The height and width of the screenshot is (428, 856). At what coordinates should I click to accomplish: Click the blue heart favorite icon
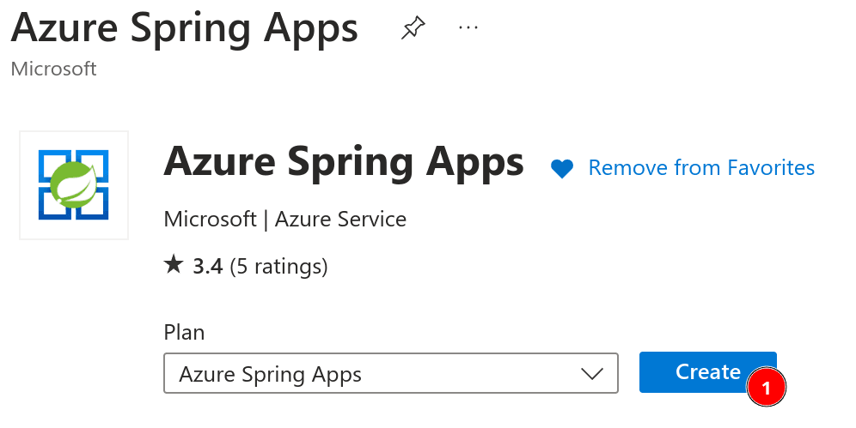point(562,169)
